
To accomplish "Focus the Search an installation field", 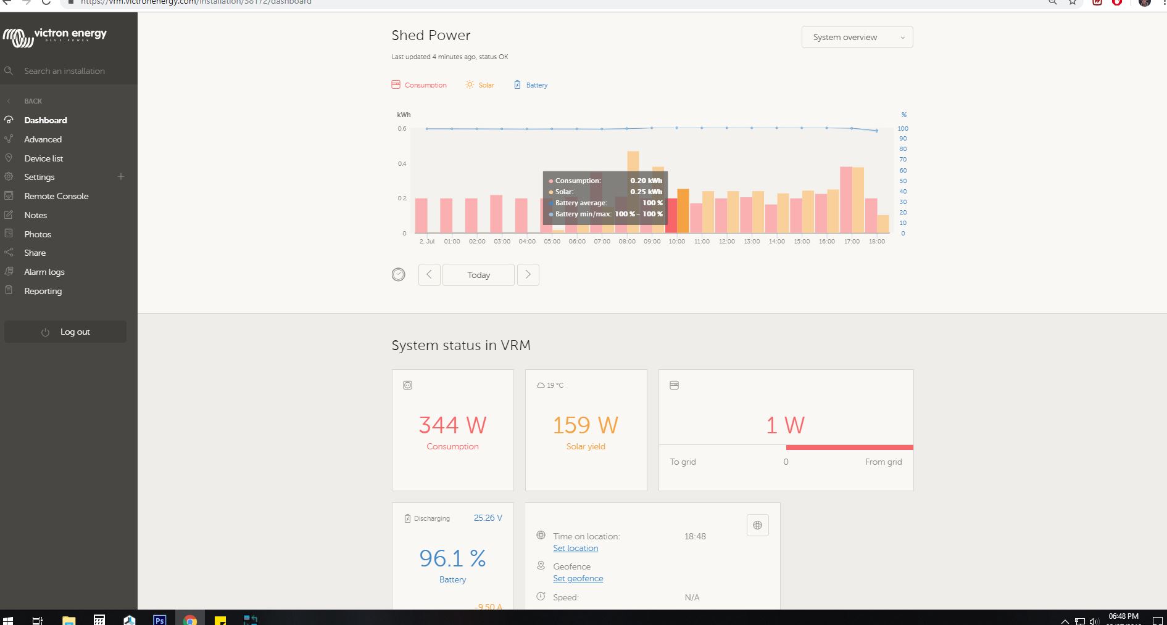I will tap(64, 71).
